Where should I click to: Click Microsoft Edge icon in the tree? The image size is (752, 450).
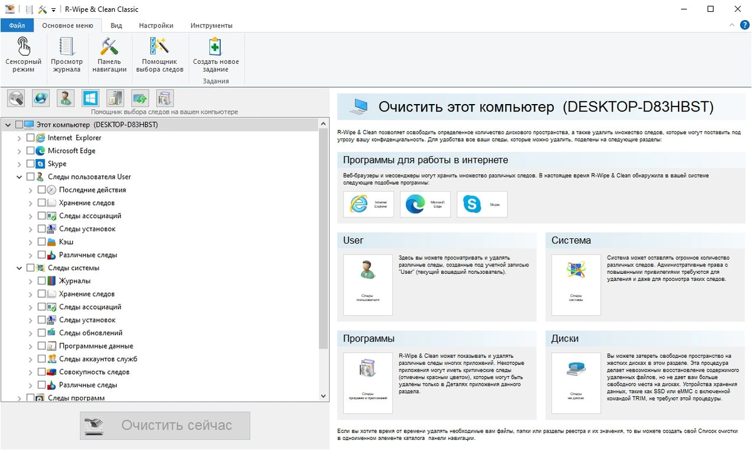coord(41,150)
